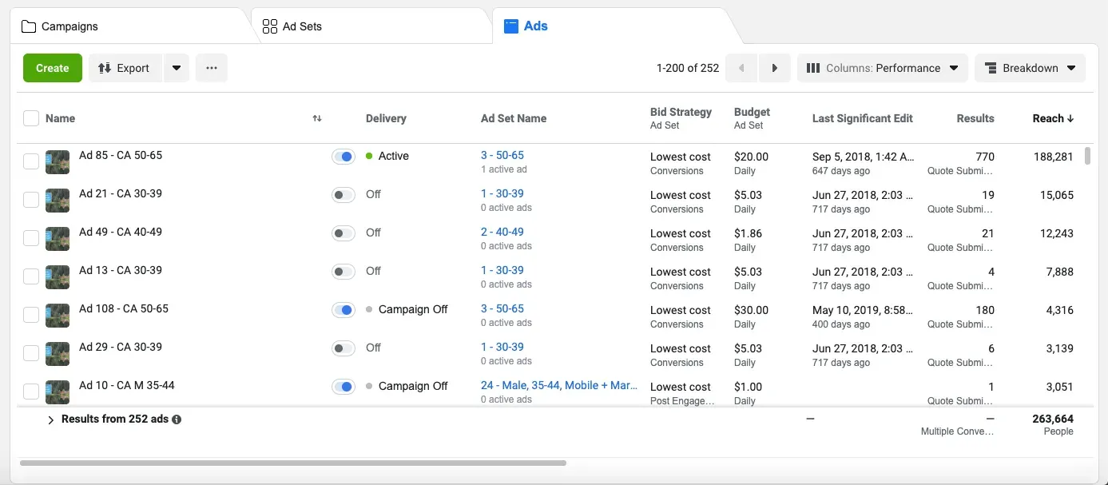Image resolution: width=1108 pixels, height=485 pixels.
Task: Click the Export arrows icon
Action: click(105, 68)
